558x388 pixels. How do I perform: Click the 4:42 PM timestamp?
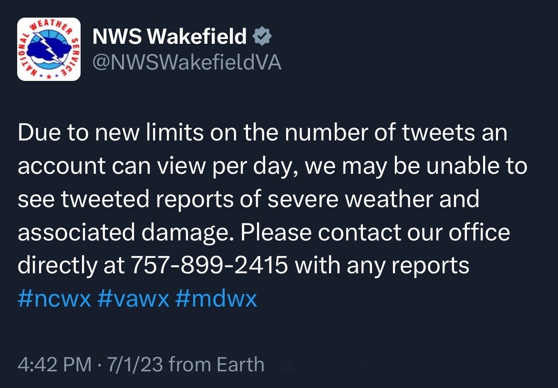(54, 365)
